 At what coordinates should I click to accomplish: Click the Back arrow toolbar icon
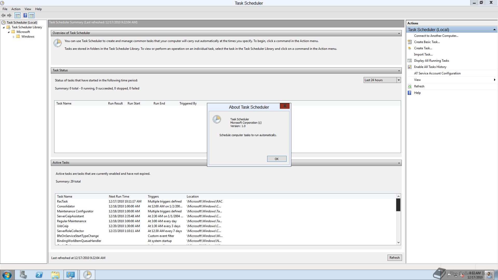tap(3, 16)
